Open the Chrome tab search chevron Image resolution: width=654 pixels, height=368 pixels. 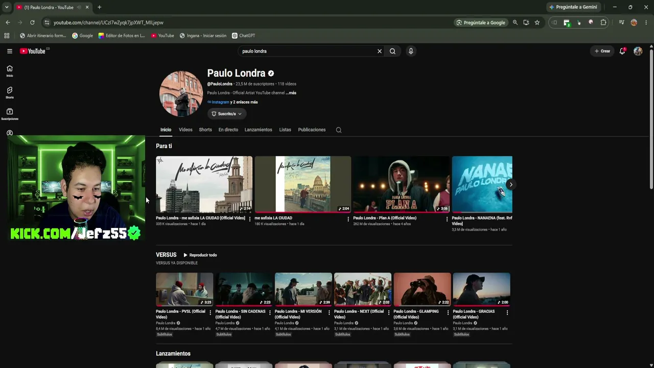click(7, 7)
